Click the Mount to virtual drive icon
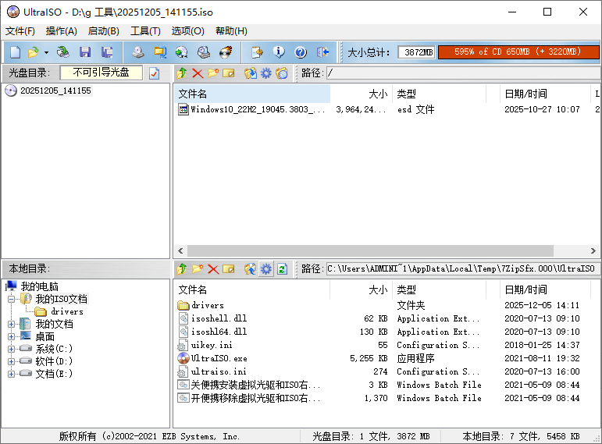This screenshot has width=602, height=444. pos(204,52)
